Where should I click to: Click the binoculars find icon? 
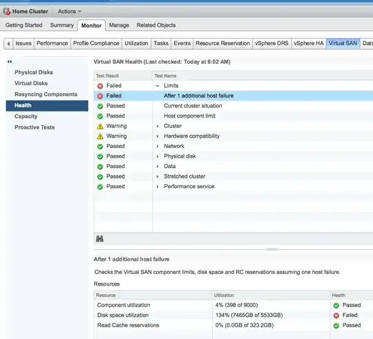coord(99,239)
